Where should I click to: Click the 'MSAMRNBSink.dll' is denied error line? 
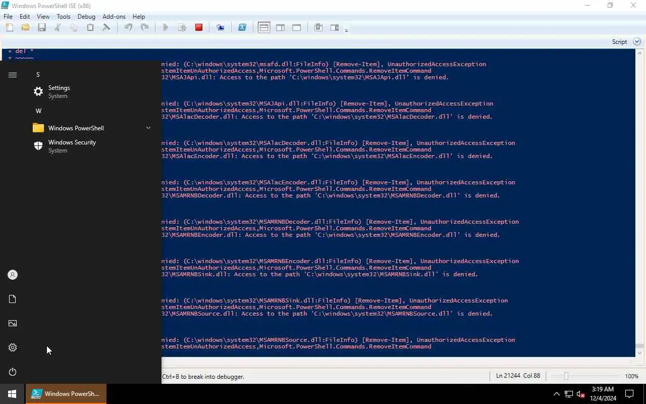tap(319, 274)
